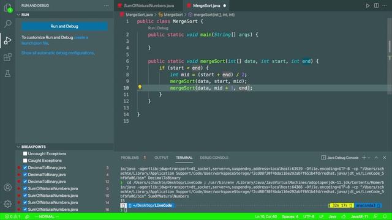Disable SumOfNaturalNumbers.java line 9 breakpoint
Viewport: 392px width, 220px height.
point(25,189)
